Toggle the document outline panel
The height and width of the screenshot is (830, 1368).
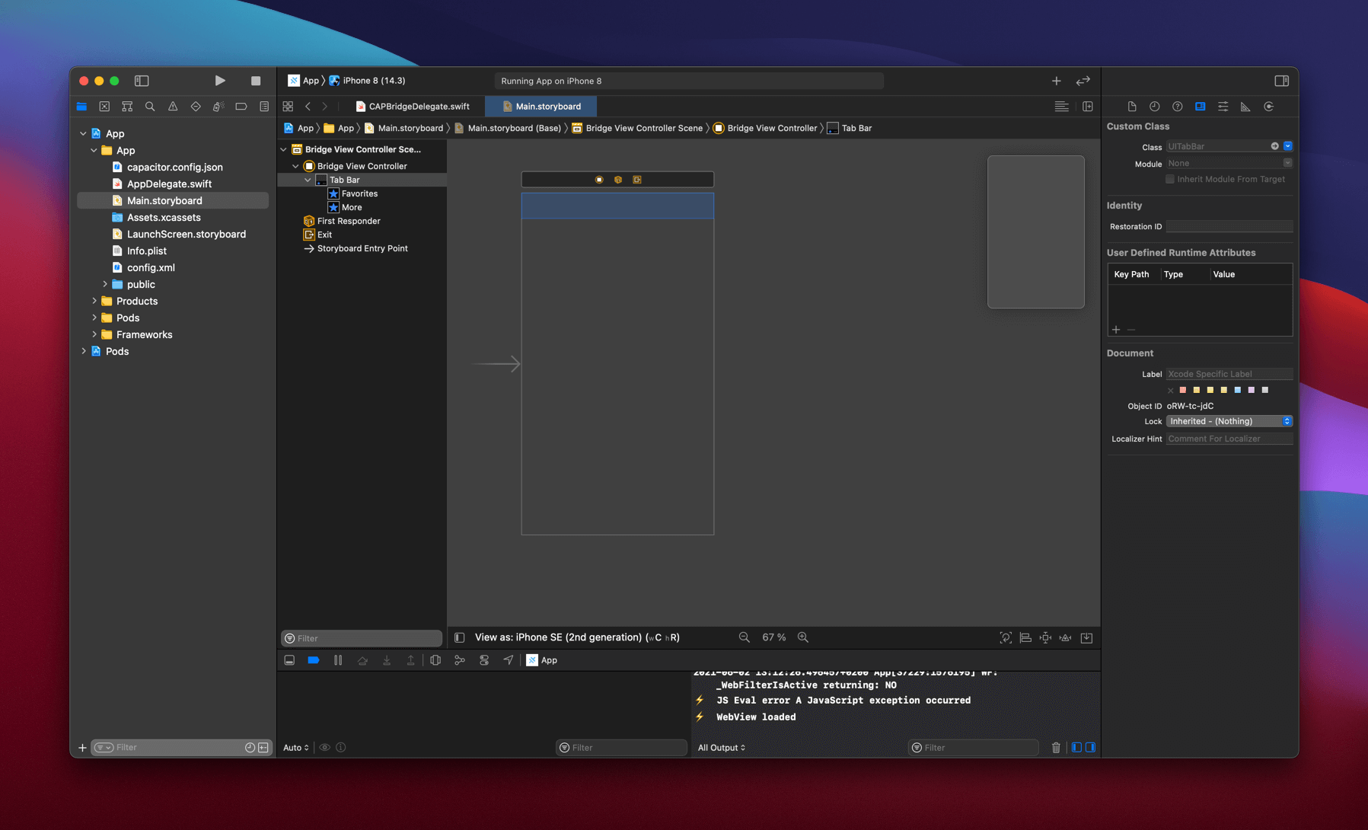(459, 637)
